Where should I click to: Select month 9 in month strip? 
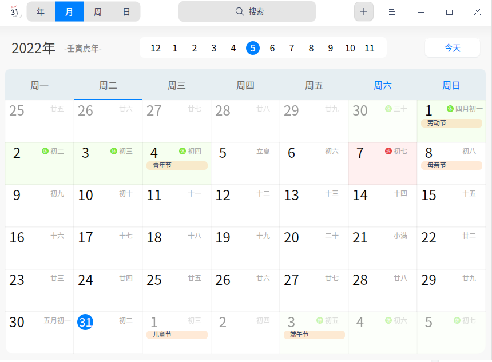pyautogui.click(x=331, y=48)
